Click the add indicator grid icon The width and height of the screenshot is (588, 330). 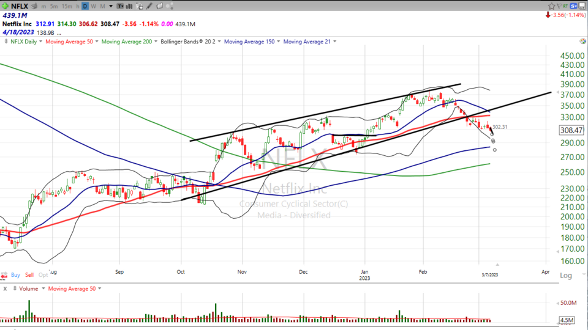tap(139, 6)
